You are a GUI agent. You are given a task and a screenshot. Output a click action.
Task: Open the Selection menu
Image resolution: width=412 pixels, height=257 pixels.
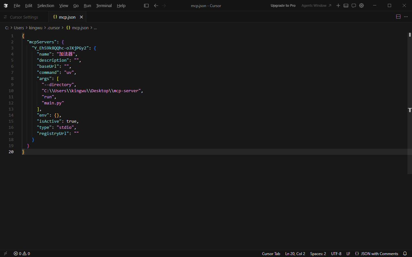pos(46,5)
